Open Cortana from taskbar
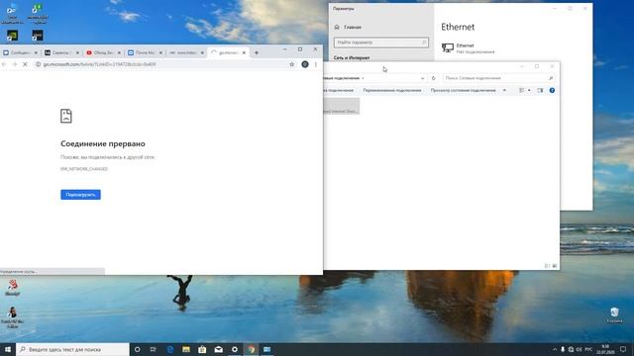 pyautogui.click(x=138, y=349)
